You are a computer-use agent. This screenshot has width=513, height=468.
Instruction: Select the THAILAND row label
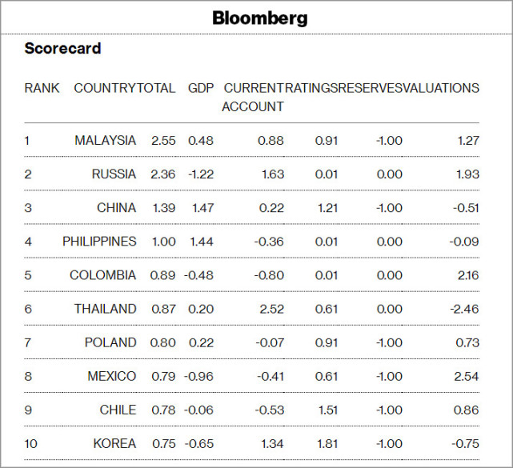106,309
